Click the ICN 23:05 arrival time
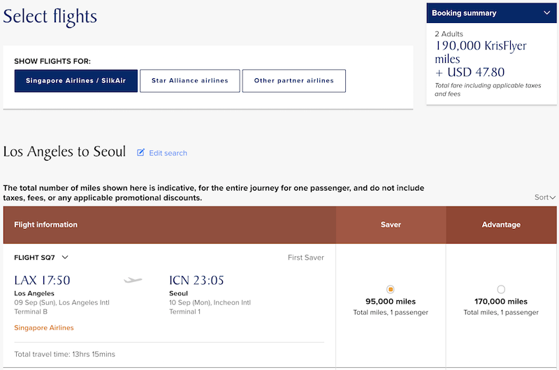Viewport: 559px width, 370px height. click(198, 281)
